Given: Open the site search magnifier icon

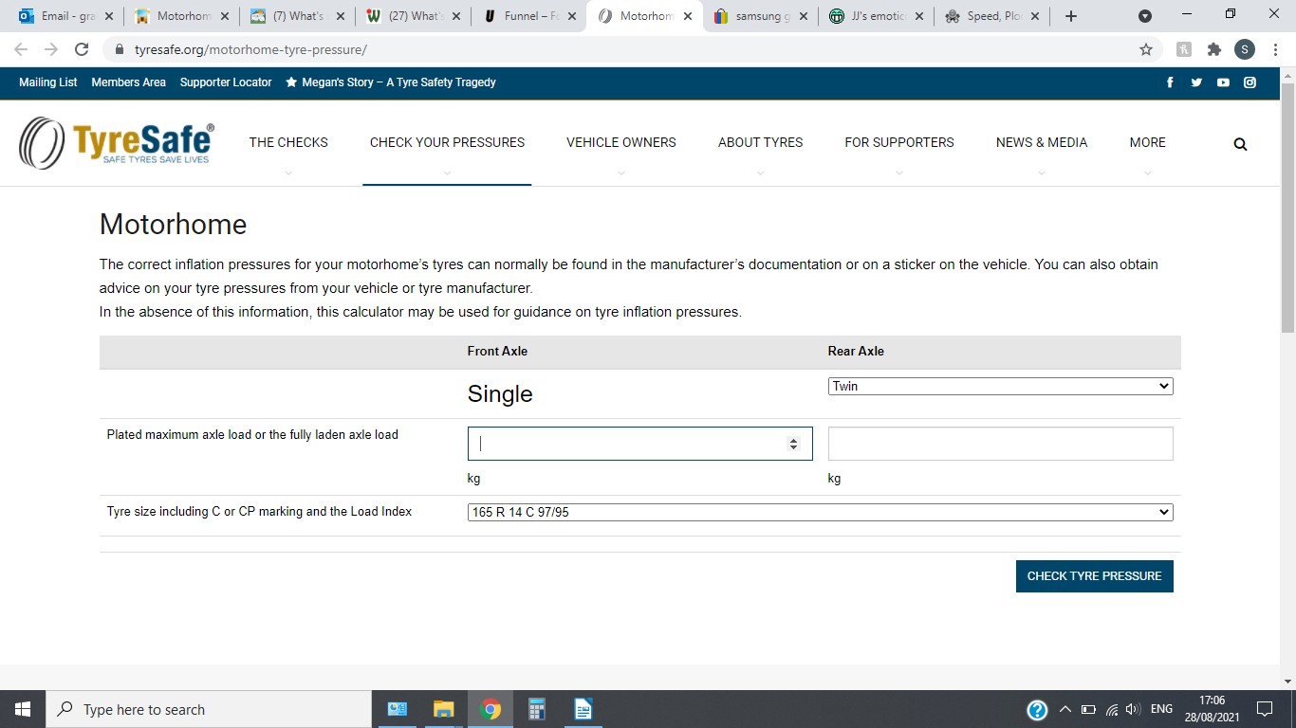Looking at the screenshot, I should click(x=1240, y=144).
